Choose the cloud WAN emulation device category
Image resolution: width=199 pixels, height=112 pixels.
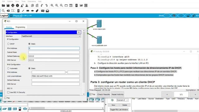[x=25, y=109]
